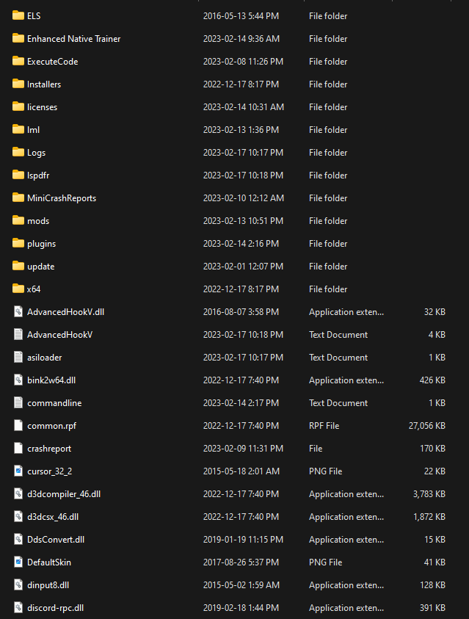
Task: Select the discord-rpc.dll file icon
Action: [18, 607]
